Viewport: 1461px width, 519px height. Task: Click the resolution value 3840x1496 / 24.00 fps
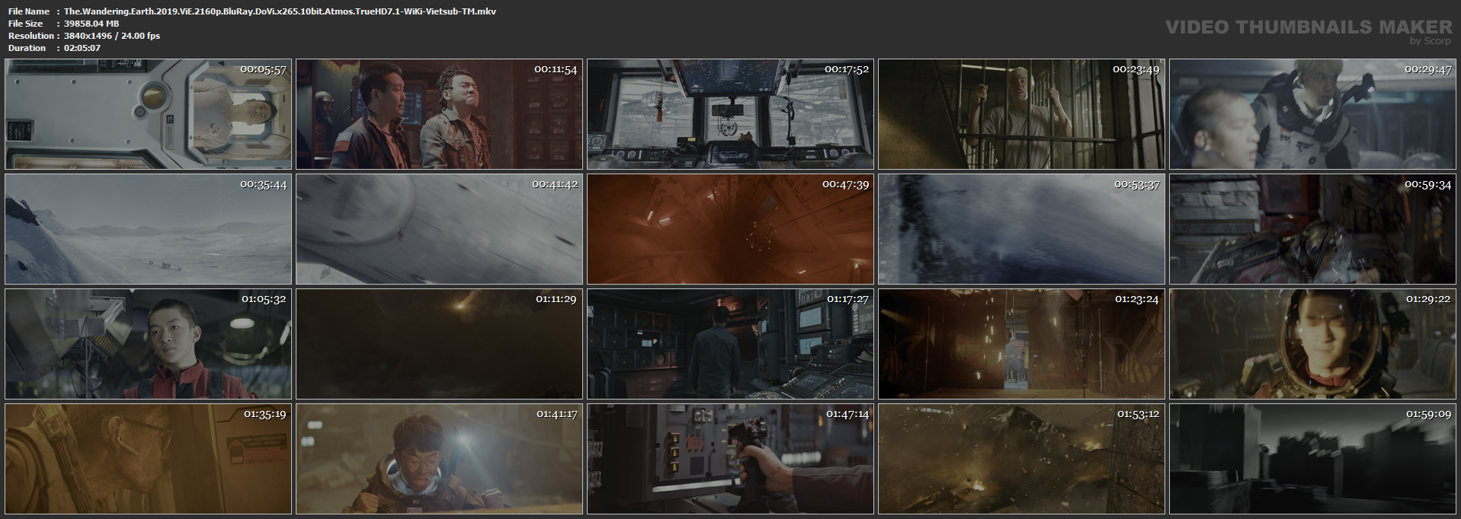[x=112, y=36]
